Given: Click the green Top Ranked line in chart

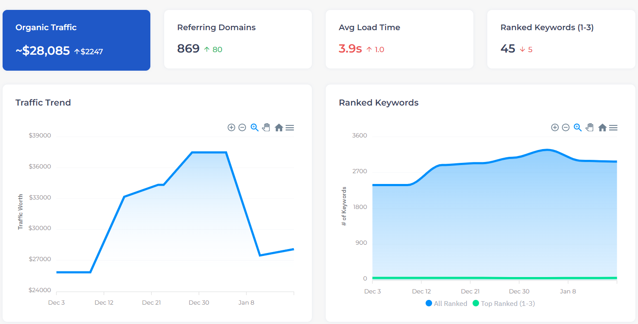Looking at the screenshot, I should pos(495,278).
